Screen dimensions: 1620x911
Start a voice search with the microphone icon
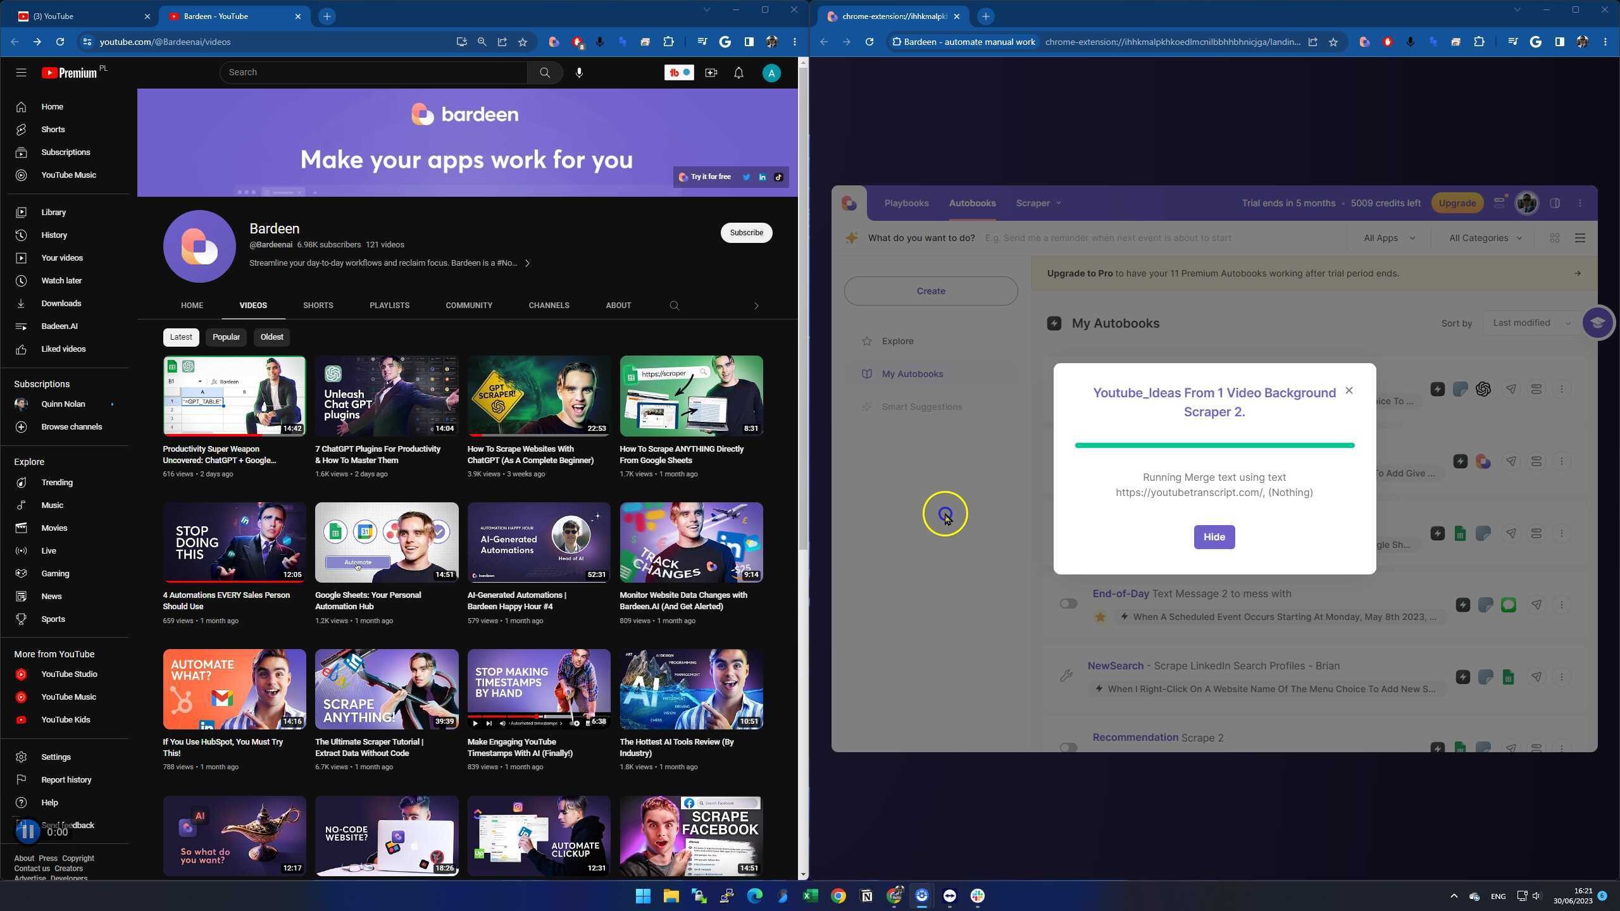(578, 72)
